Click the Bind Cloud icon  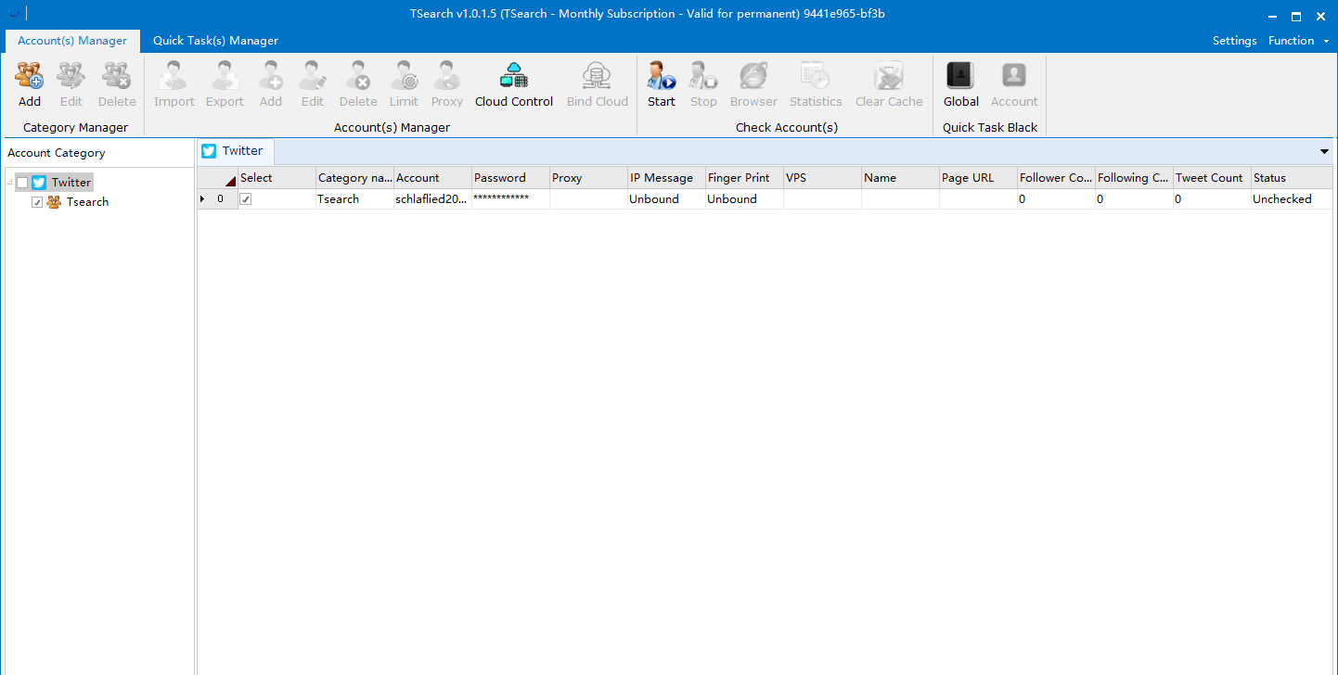coord(598,75)
